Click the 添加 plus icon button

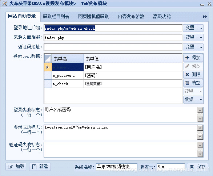coord(193,58)
